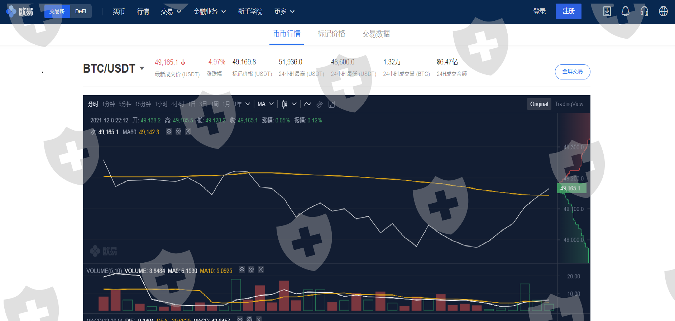Open 新手学院 academy page
This screenshot has height=321, width=675.
pos(250,11)
